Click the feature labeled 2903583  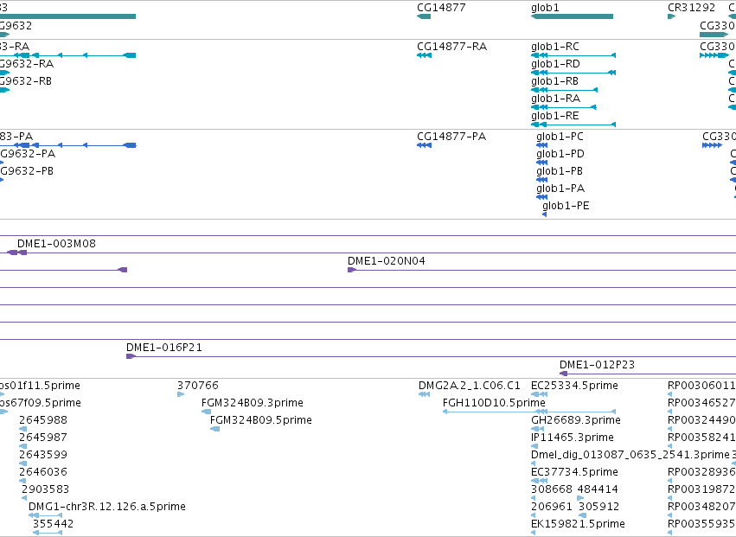pyautogui.click(x=45, y=489)
